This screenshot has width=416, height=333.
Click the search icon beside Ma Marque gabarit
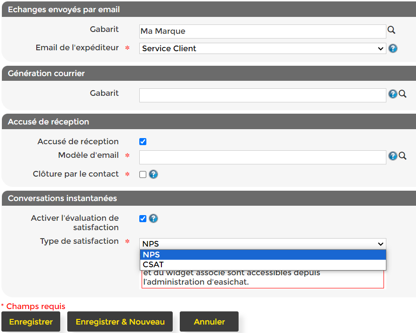tap(391, 31)
